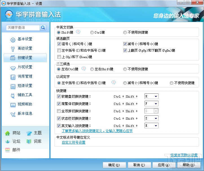Viewport: 204px width, 171px height.
Task: Click the icon beside 短语设置
Action: 13,86
